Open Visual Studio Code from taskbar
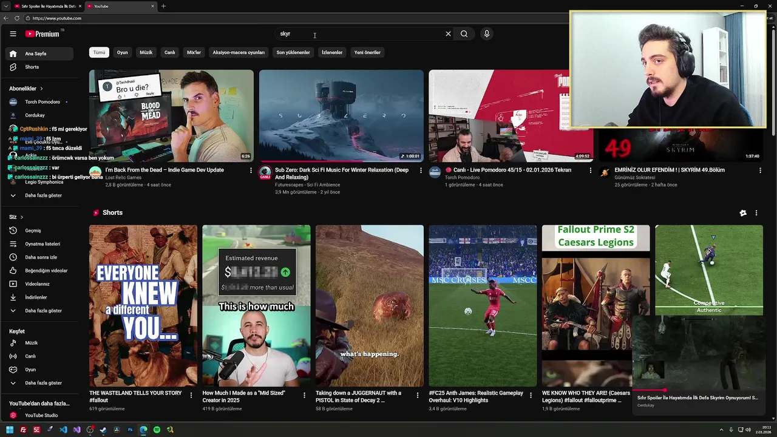The image size is (777, 437). (63, 430)
